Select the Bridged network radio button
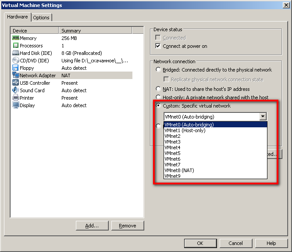Screen dimensions: 292x252 (x=158, y=70)
